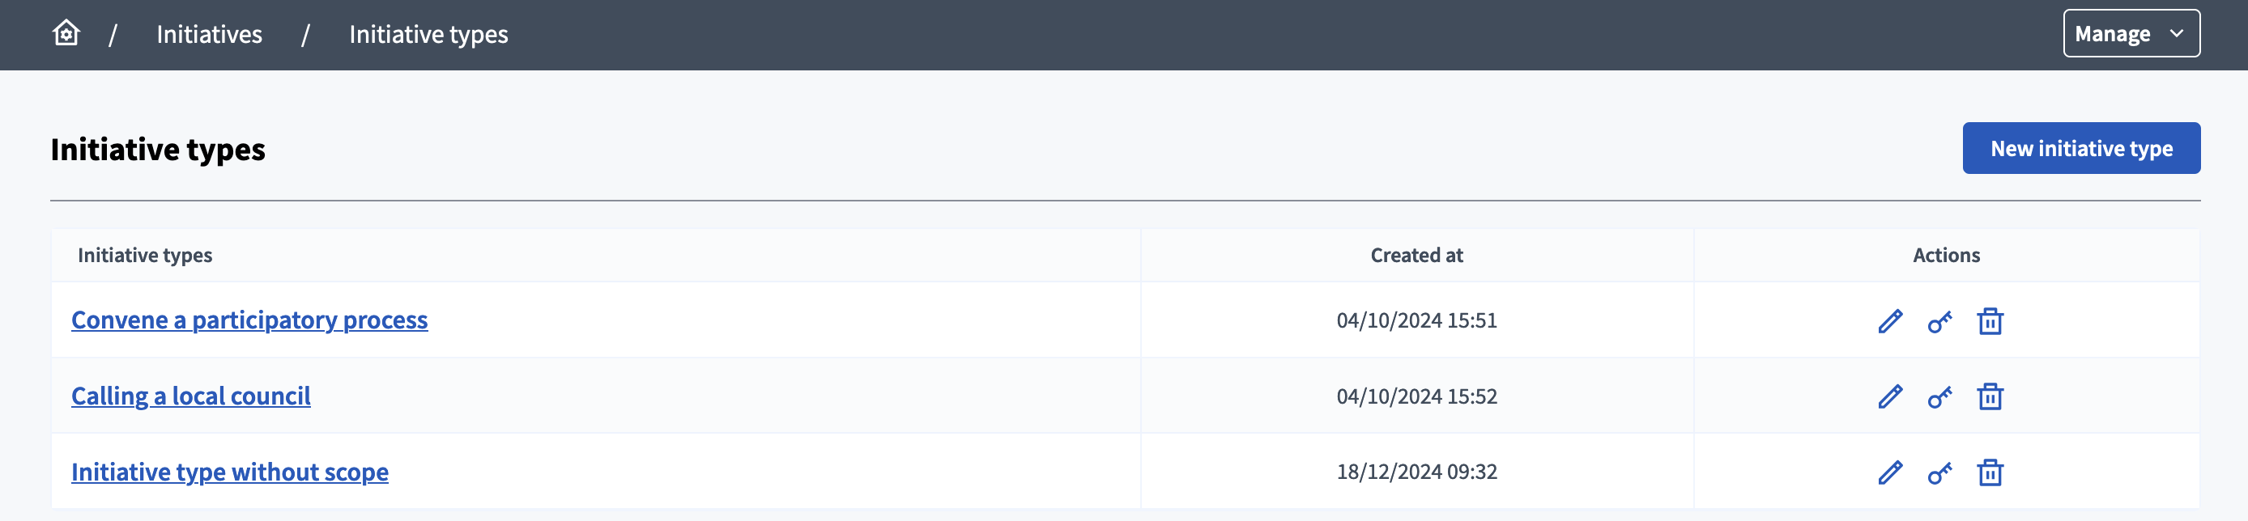Open permissions key for 'Calling a local council'
This screenshot has height=521, width=2248.
(x=1939, y=396)
